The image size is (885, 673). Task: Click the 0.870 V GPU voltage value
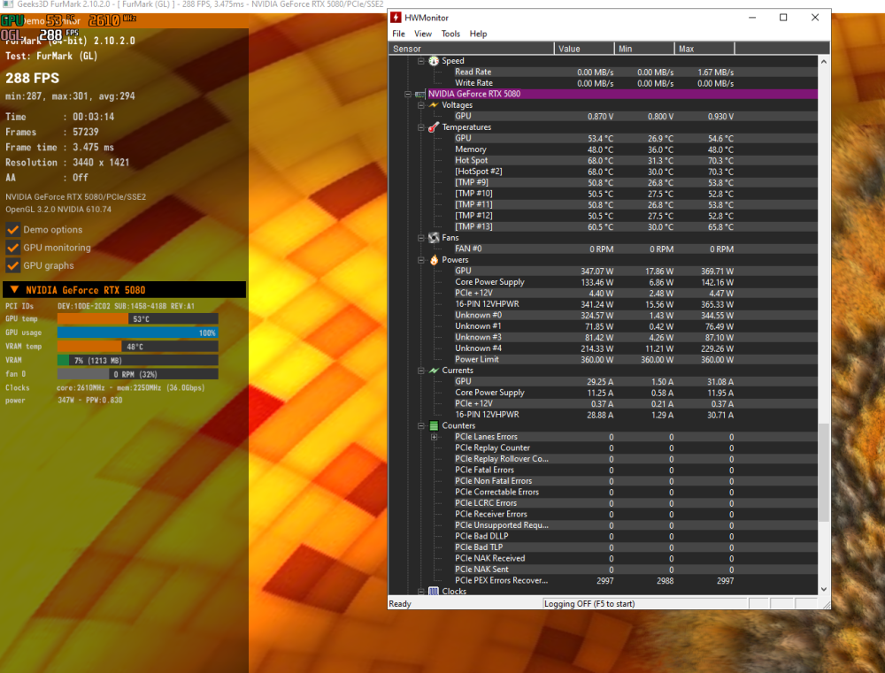pos(600,116)
